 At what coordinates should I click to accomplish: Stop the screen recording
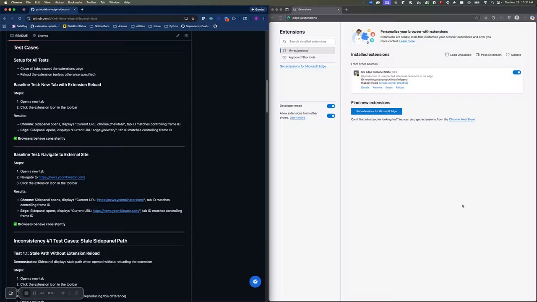pos(26,293)
